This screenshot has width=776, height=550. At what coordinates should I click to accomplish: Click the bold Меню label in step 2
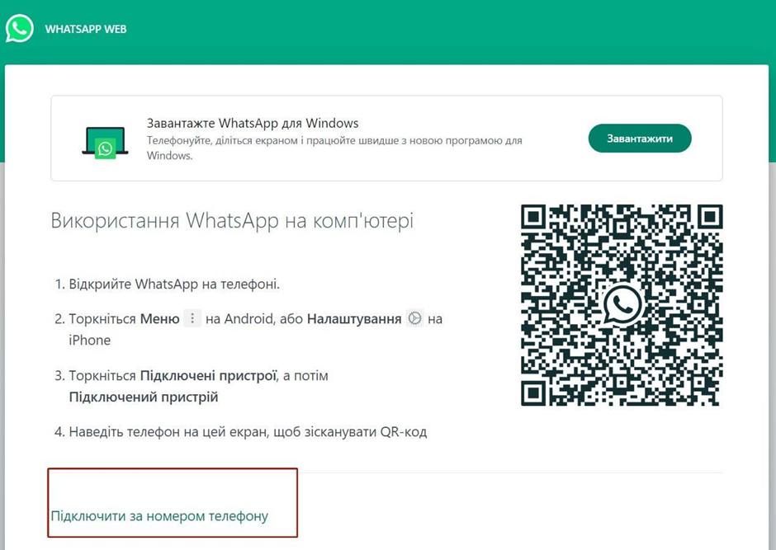tap(160, 318)
